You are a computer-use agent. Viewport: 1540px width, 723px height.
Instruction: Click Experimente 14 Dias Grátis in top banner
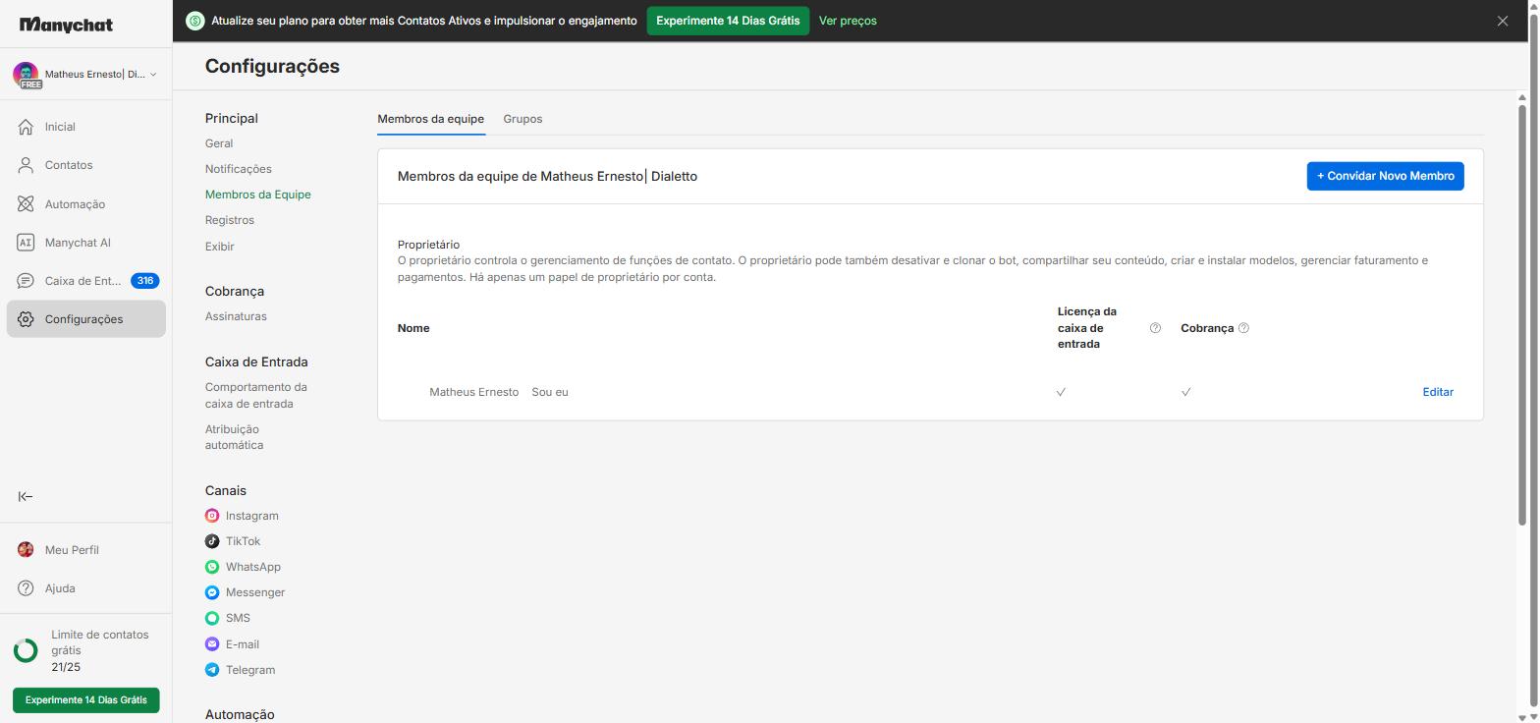[728, 21]
